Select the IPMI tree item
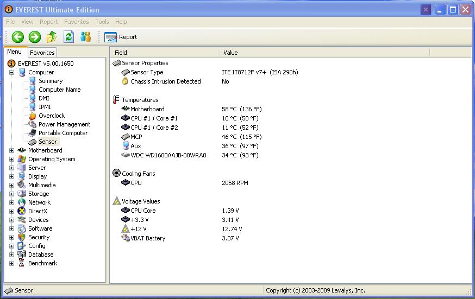The height and width of the screenshot is (299, 475). pyautogui.click(x=45, y=107)
